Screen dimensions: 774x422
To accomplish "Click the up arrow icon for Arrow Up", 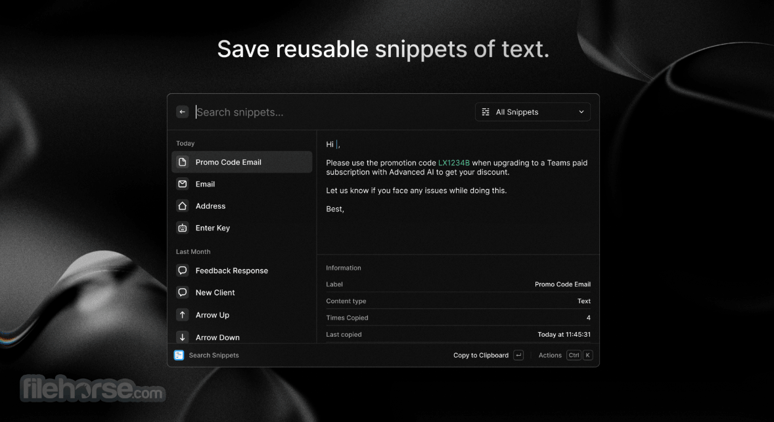I will point(183,314).
